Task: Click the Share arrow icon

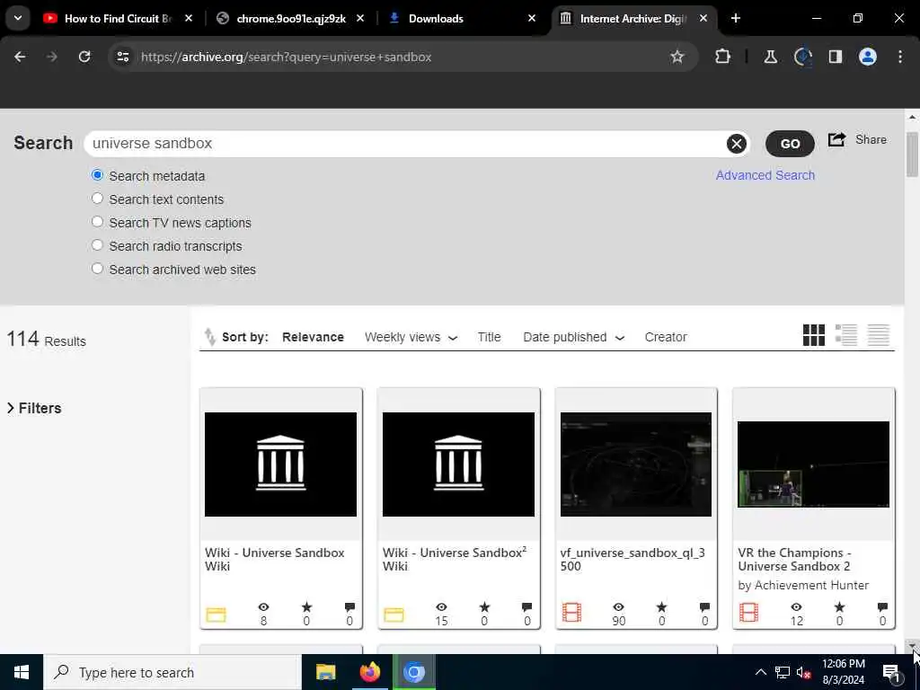Action: [x=836, y=139]
